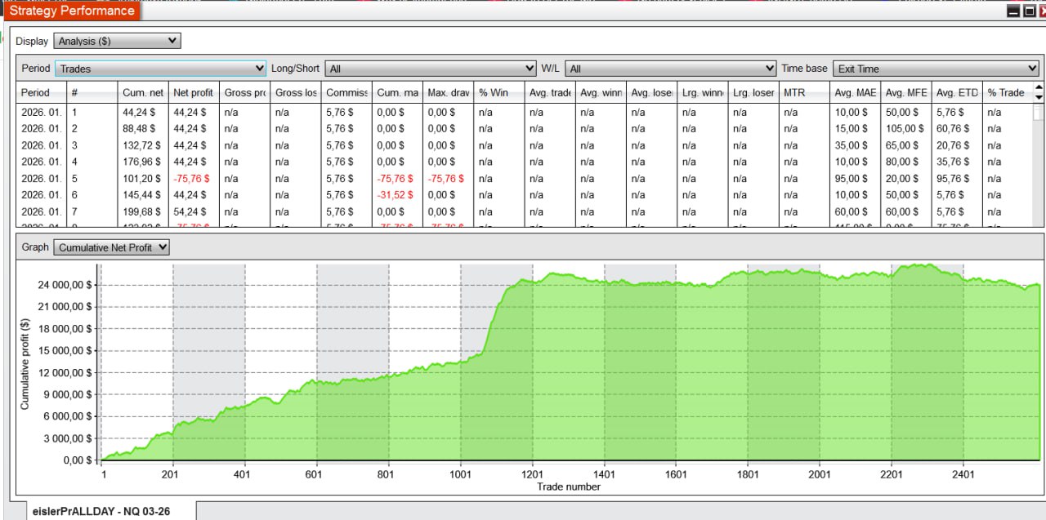Select the eislerPrALLDAY - NQ 03-26 tab
The image size is (1046, 520).
(102, 512)
